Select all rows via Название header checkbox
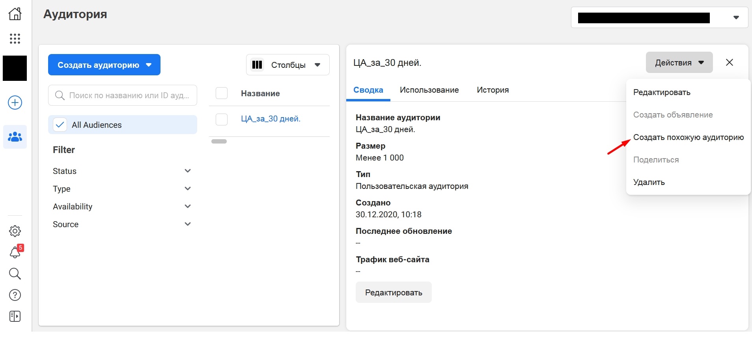Image resolution: width=752 pixels, height=349 pixels. click(222, 93)
